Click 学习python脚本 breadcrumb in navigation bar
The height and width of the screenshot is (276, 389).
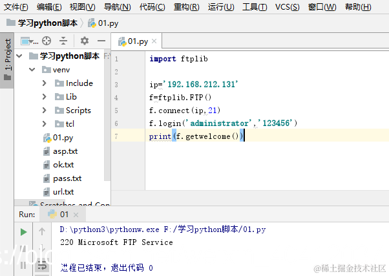pyautogui.click(x=42, y=23)
